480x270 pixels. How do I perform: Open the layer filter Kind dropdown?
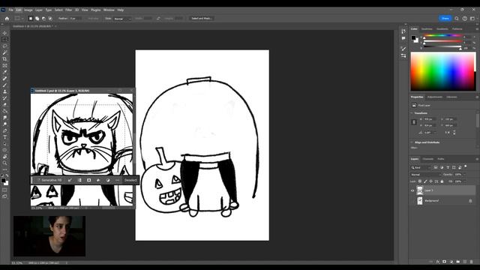(x=420, y=167)
